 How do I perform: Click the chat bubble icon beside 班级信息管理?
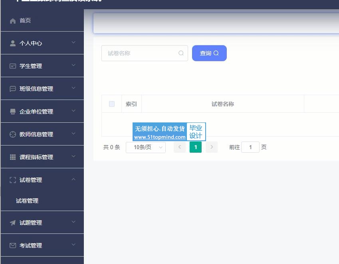(13, 89)
